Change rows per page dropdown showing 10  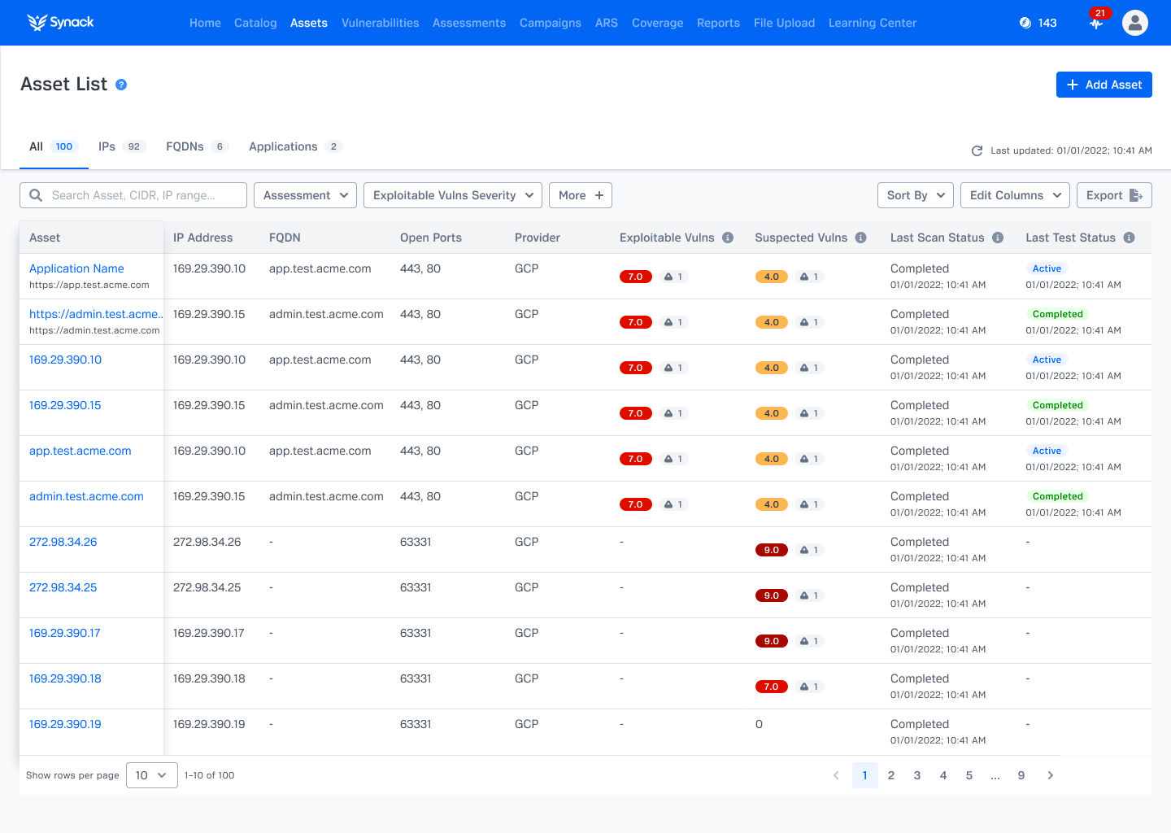pos(151,775)
